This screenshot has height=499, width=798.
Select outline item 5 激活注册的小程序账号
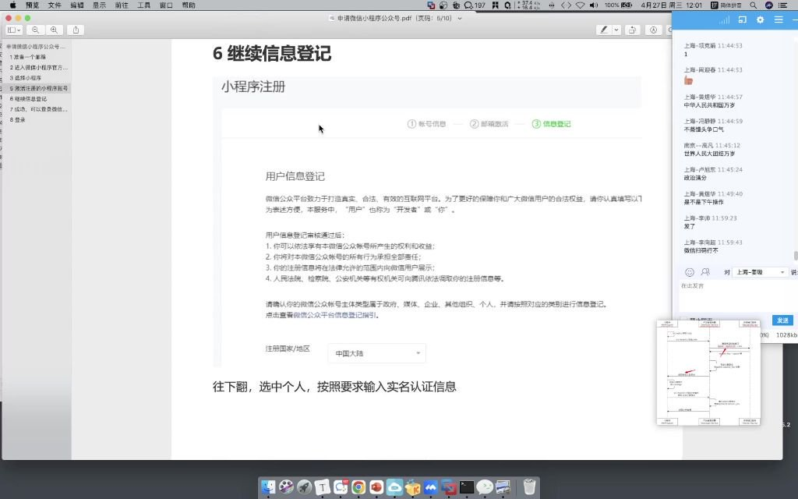tap(39, 88)
